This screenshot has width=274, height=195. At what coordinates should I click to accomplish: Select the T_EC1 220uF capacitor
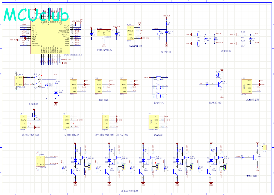point(47,85)
